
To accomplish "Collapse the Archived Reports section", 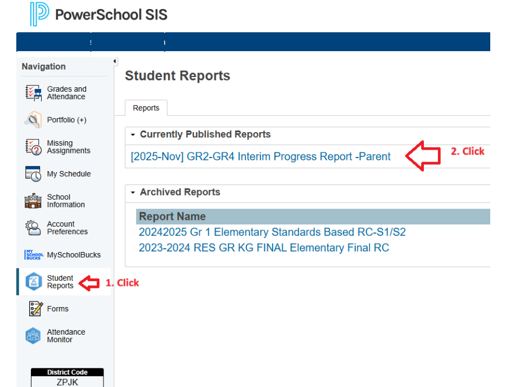I will (133, 192).
